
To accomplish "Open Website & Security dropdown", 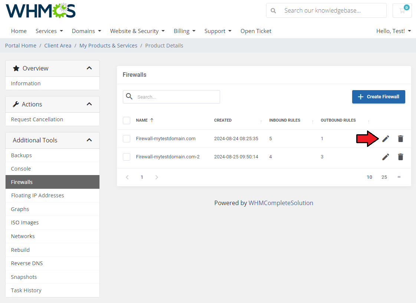I will point(137,31).
